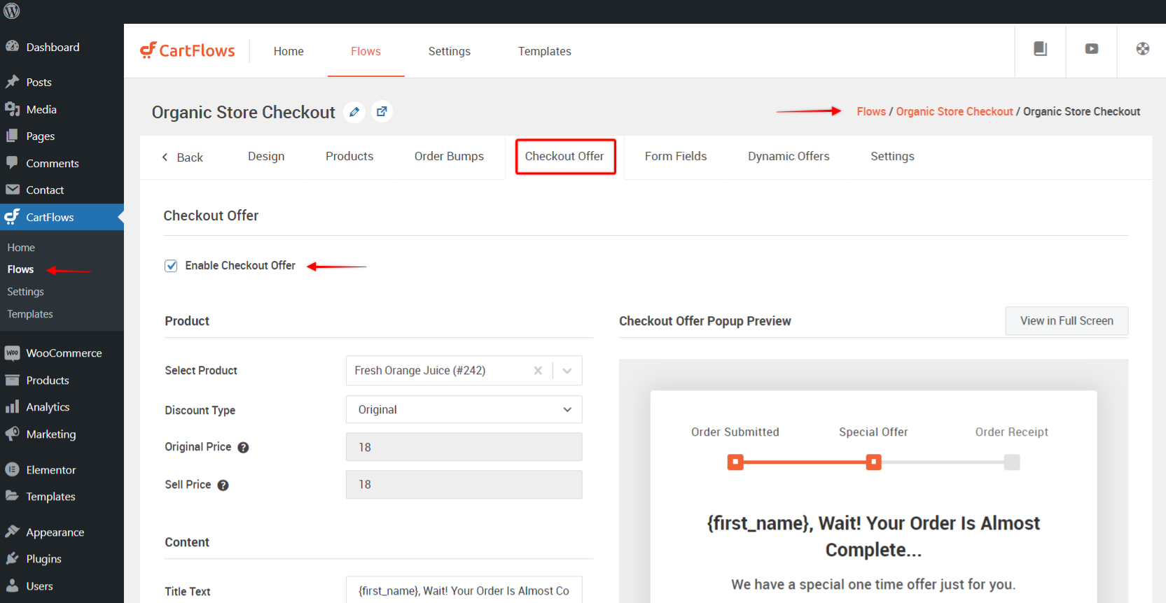Clear the selected Fresh Orange Juice product

(538, 371)
